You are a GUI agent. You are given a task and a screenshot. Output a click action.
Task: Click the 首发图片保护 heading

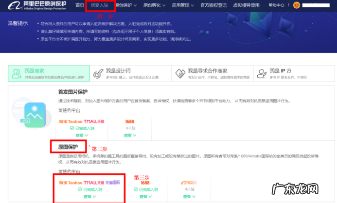(73, 92)
